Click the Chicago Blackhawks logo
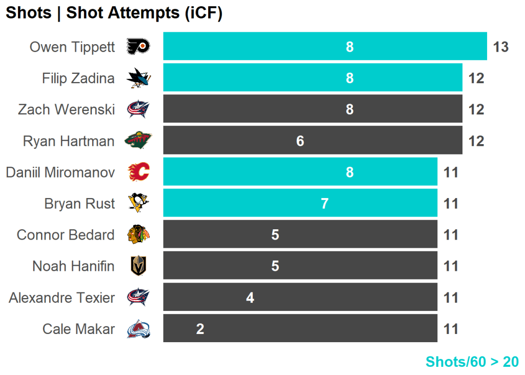525x375 pixels. tap(138, 235)
